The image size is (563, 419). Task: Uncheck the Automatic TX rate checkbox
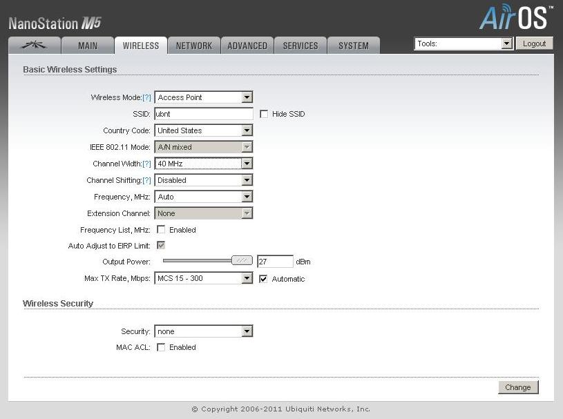(x=264, y=279)
